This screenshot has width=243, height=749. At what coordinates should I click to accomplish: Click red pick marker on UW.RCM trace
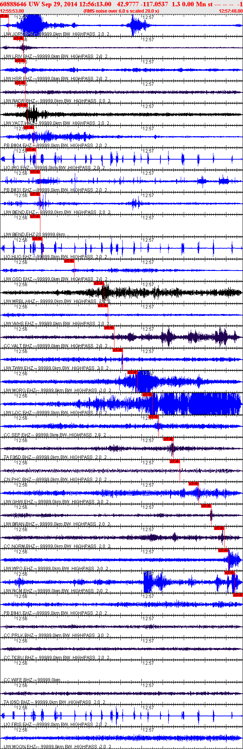pyautogui.click(x=230, y=573)
